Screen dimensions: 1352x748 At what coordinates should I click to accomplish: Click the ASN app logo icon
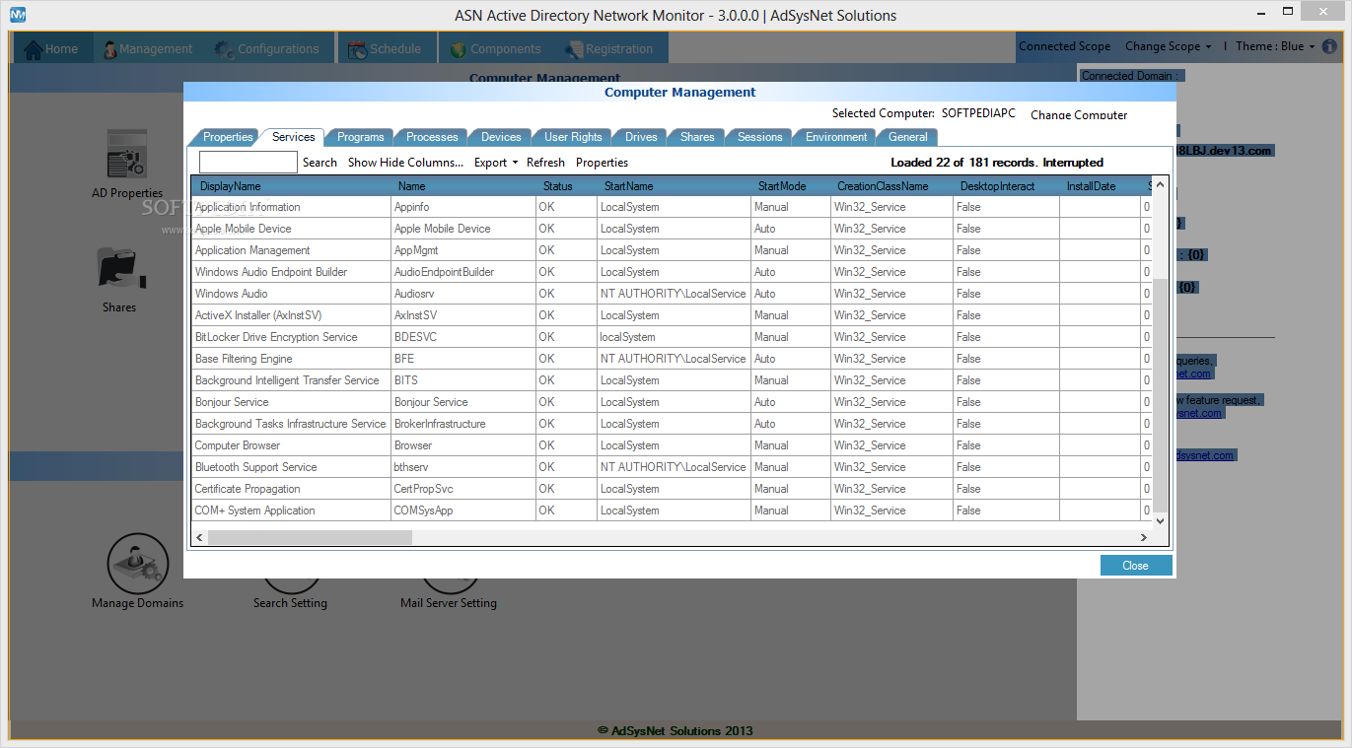click(x=18, y=15)
